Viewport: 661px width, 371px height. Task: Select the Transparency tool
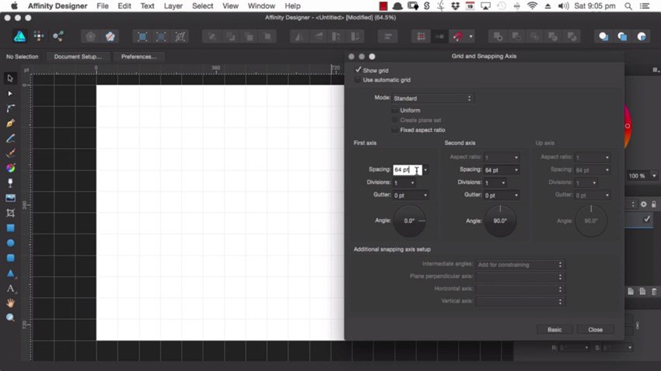click(11, 183)
